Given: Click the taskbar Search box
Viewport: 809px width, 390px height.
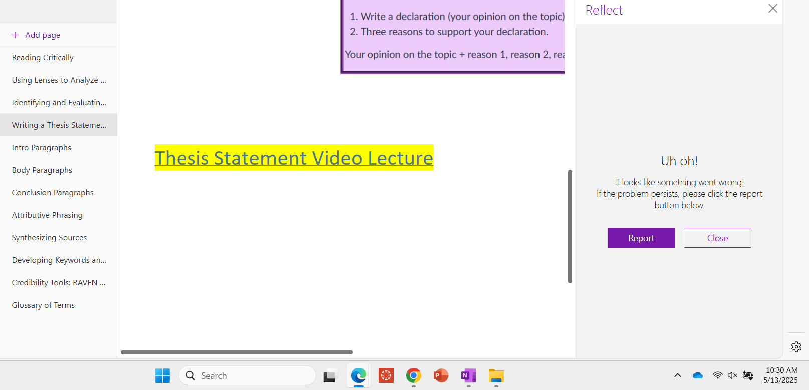Looking at the screenshot, I should 247,375.
